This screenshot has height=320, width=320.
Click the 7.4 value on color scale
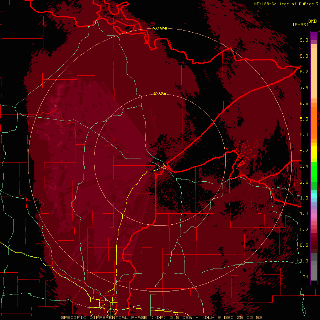[x=304, y=87]
